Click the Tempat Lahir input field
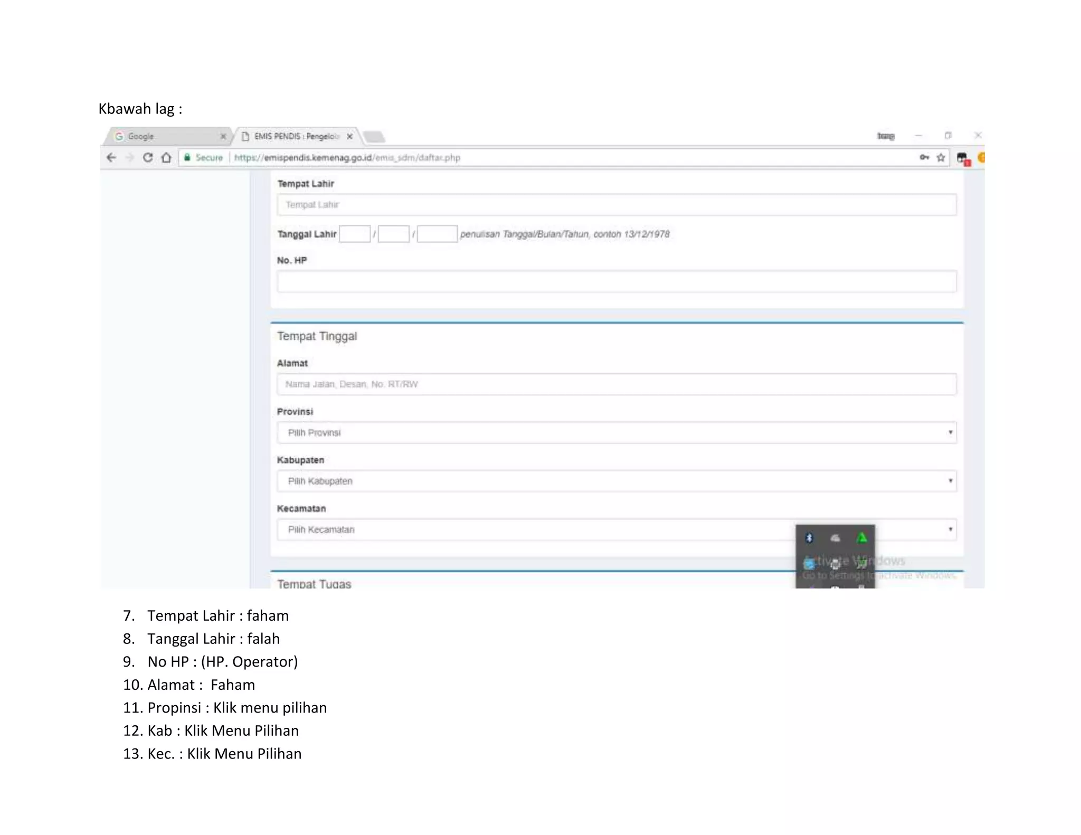1081x835 pixels. (x=616, y=205)
